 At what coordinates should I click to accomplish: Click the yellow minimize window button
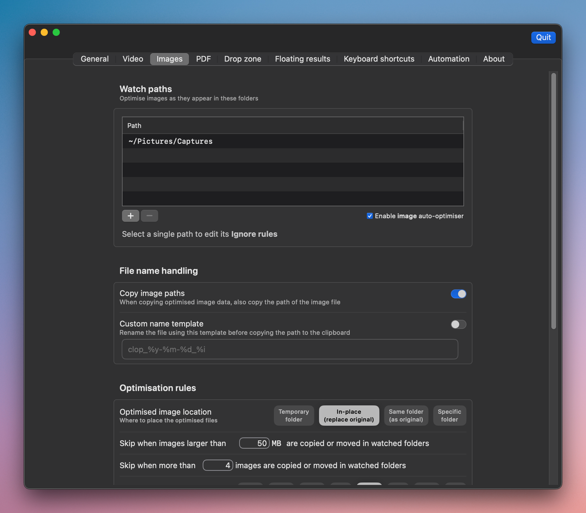44,32
